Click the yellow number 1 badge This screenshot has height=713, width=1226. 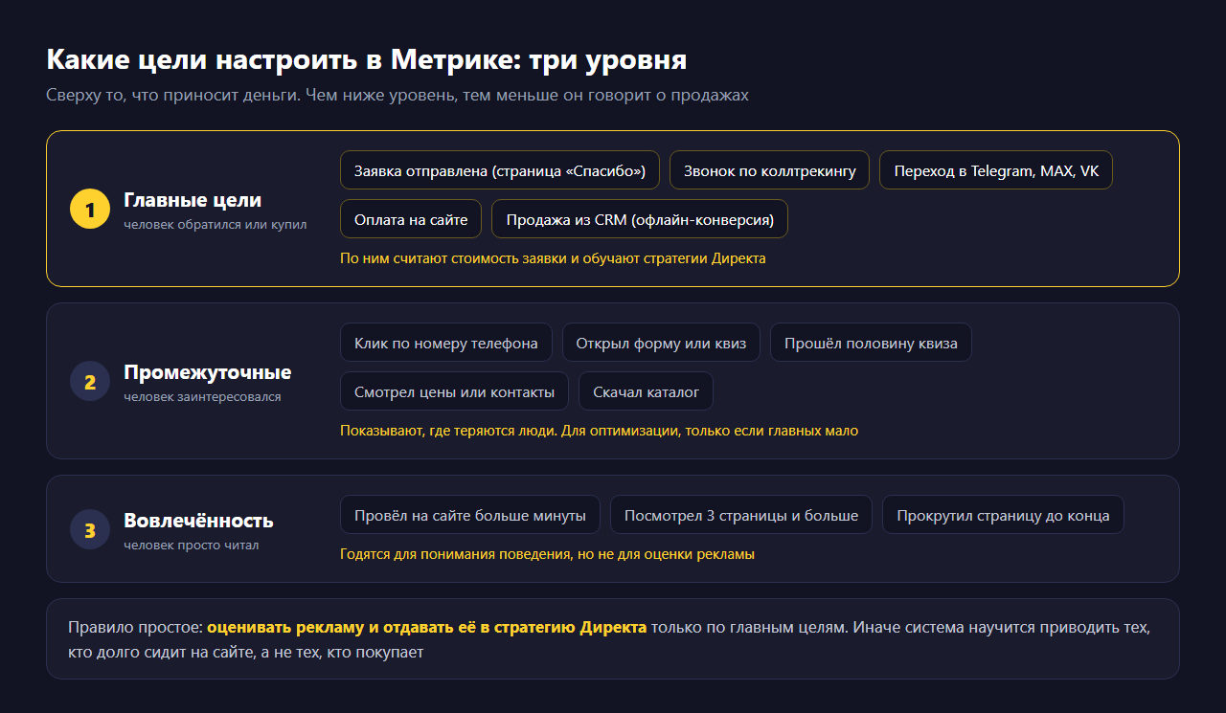click(90, 210)
